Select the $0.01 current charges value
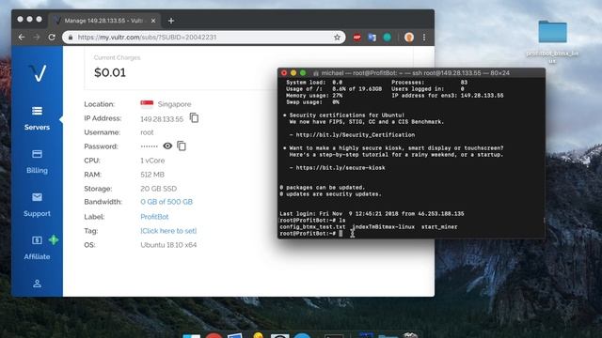Image resolution: width=602 pixels, height=338 pixels. 110,72
